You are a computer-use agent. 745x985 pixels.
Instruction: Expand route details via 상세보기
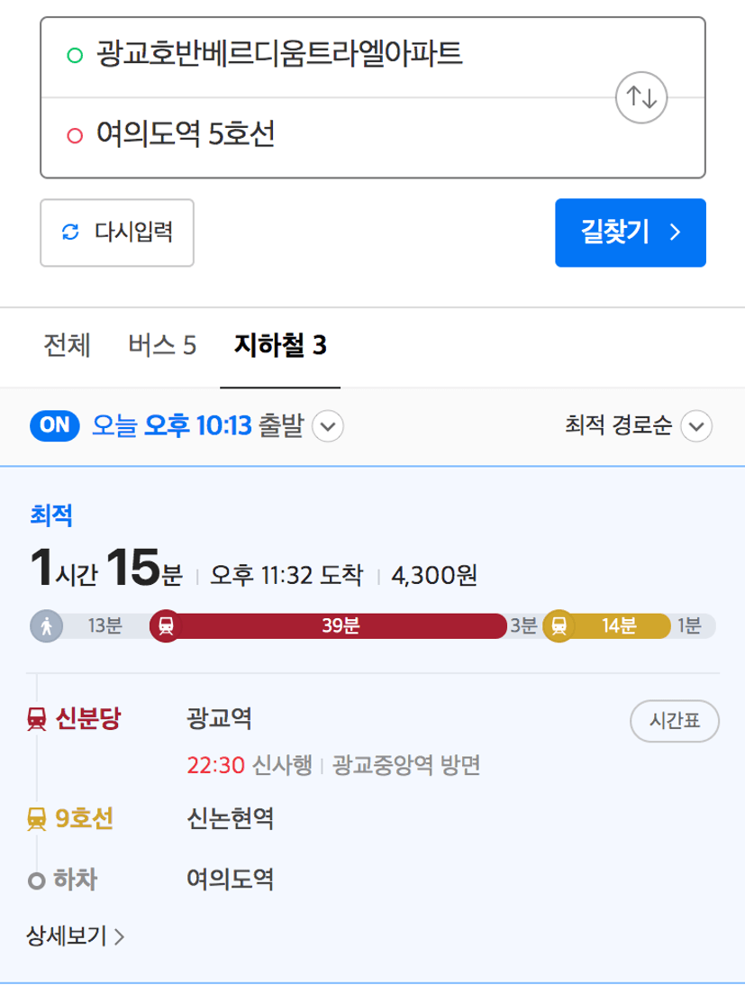click(75, 936)
